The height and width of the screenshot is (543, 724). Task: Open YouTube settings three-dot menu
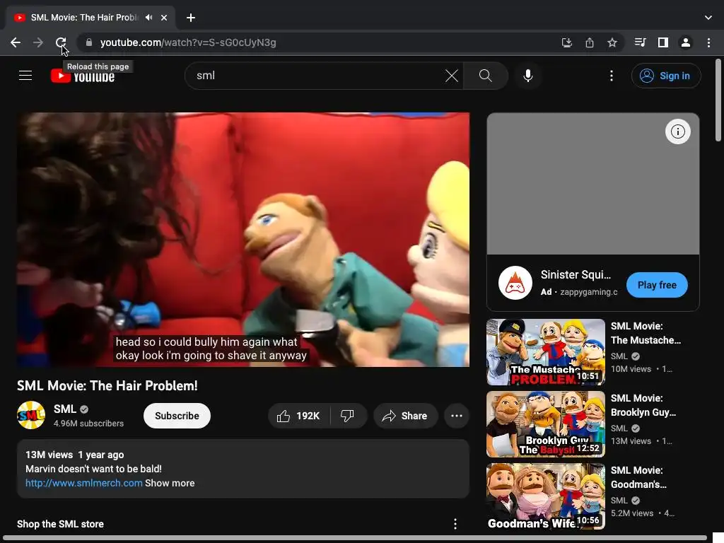(612, 75)
